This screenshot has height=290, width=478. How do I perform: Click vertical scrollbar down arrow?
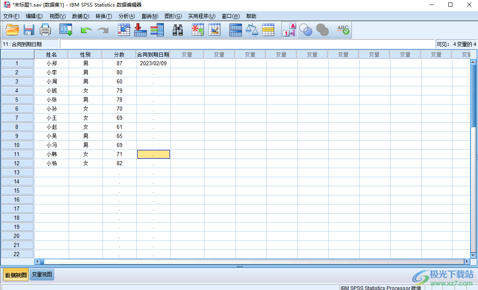click(473, 255)
